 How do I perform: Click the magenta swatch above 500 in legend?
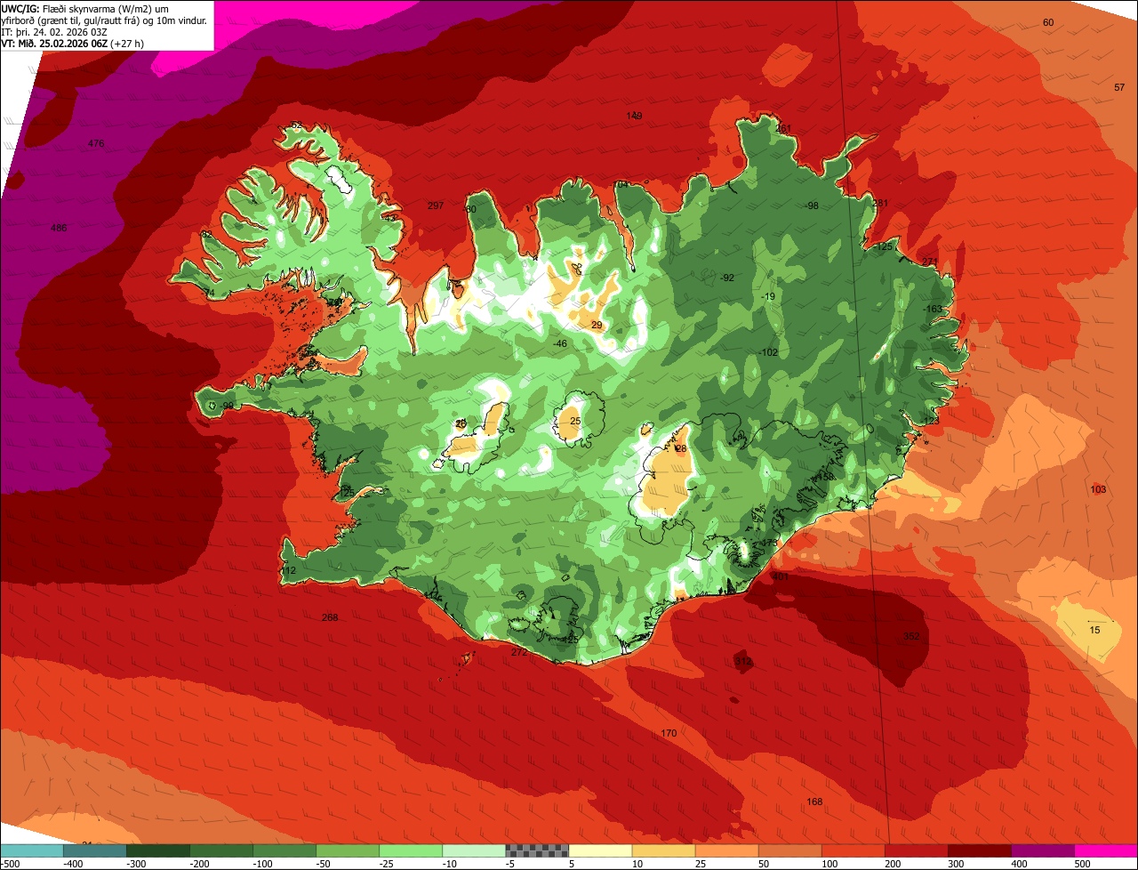click(1106, 850)
